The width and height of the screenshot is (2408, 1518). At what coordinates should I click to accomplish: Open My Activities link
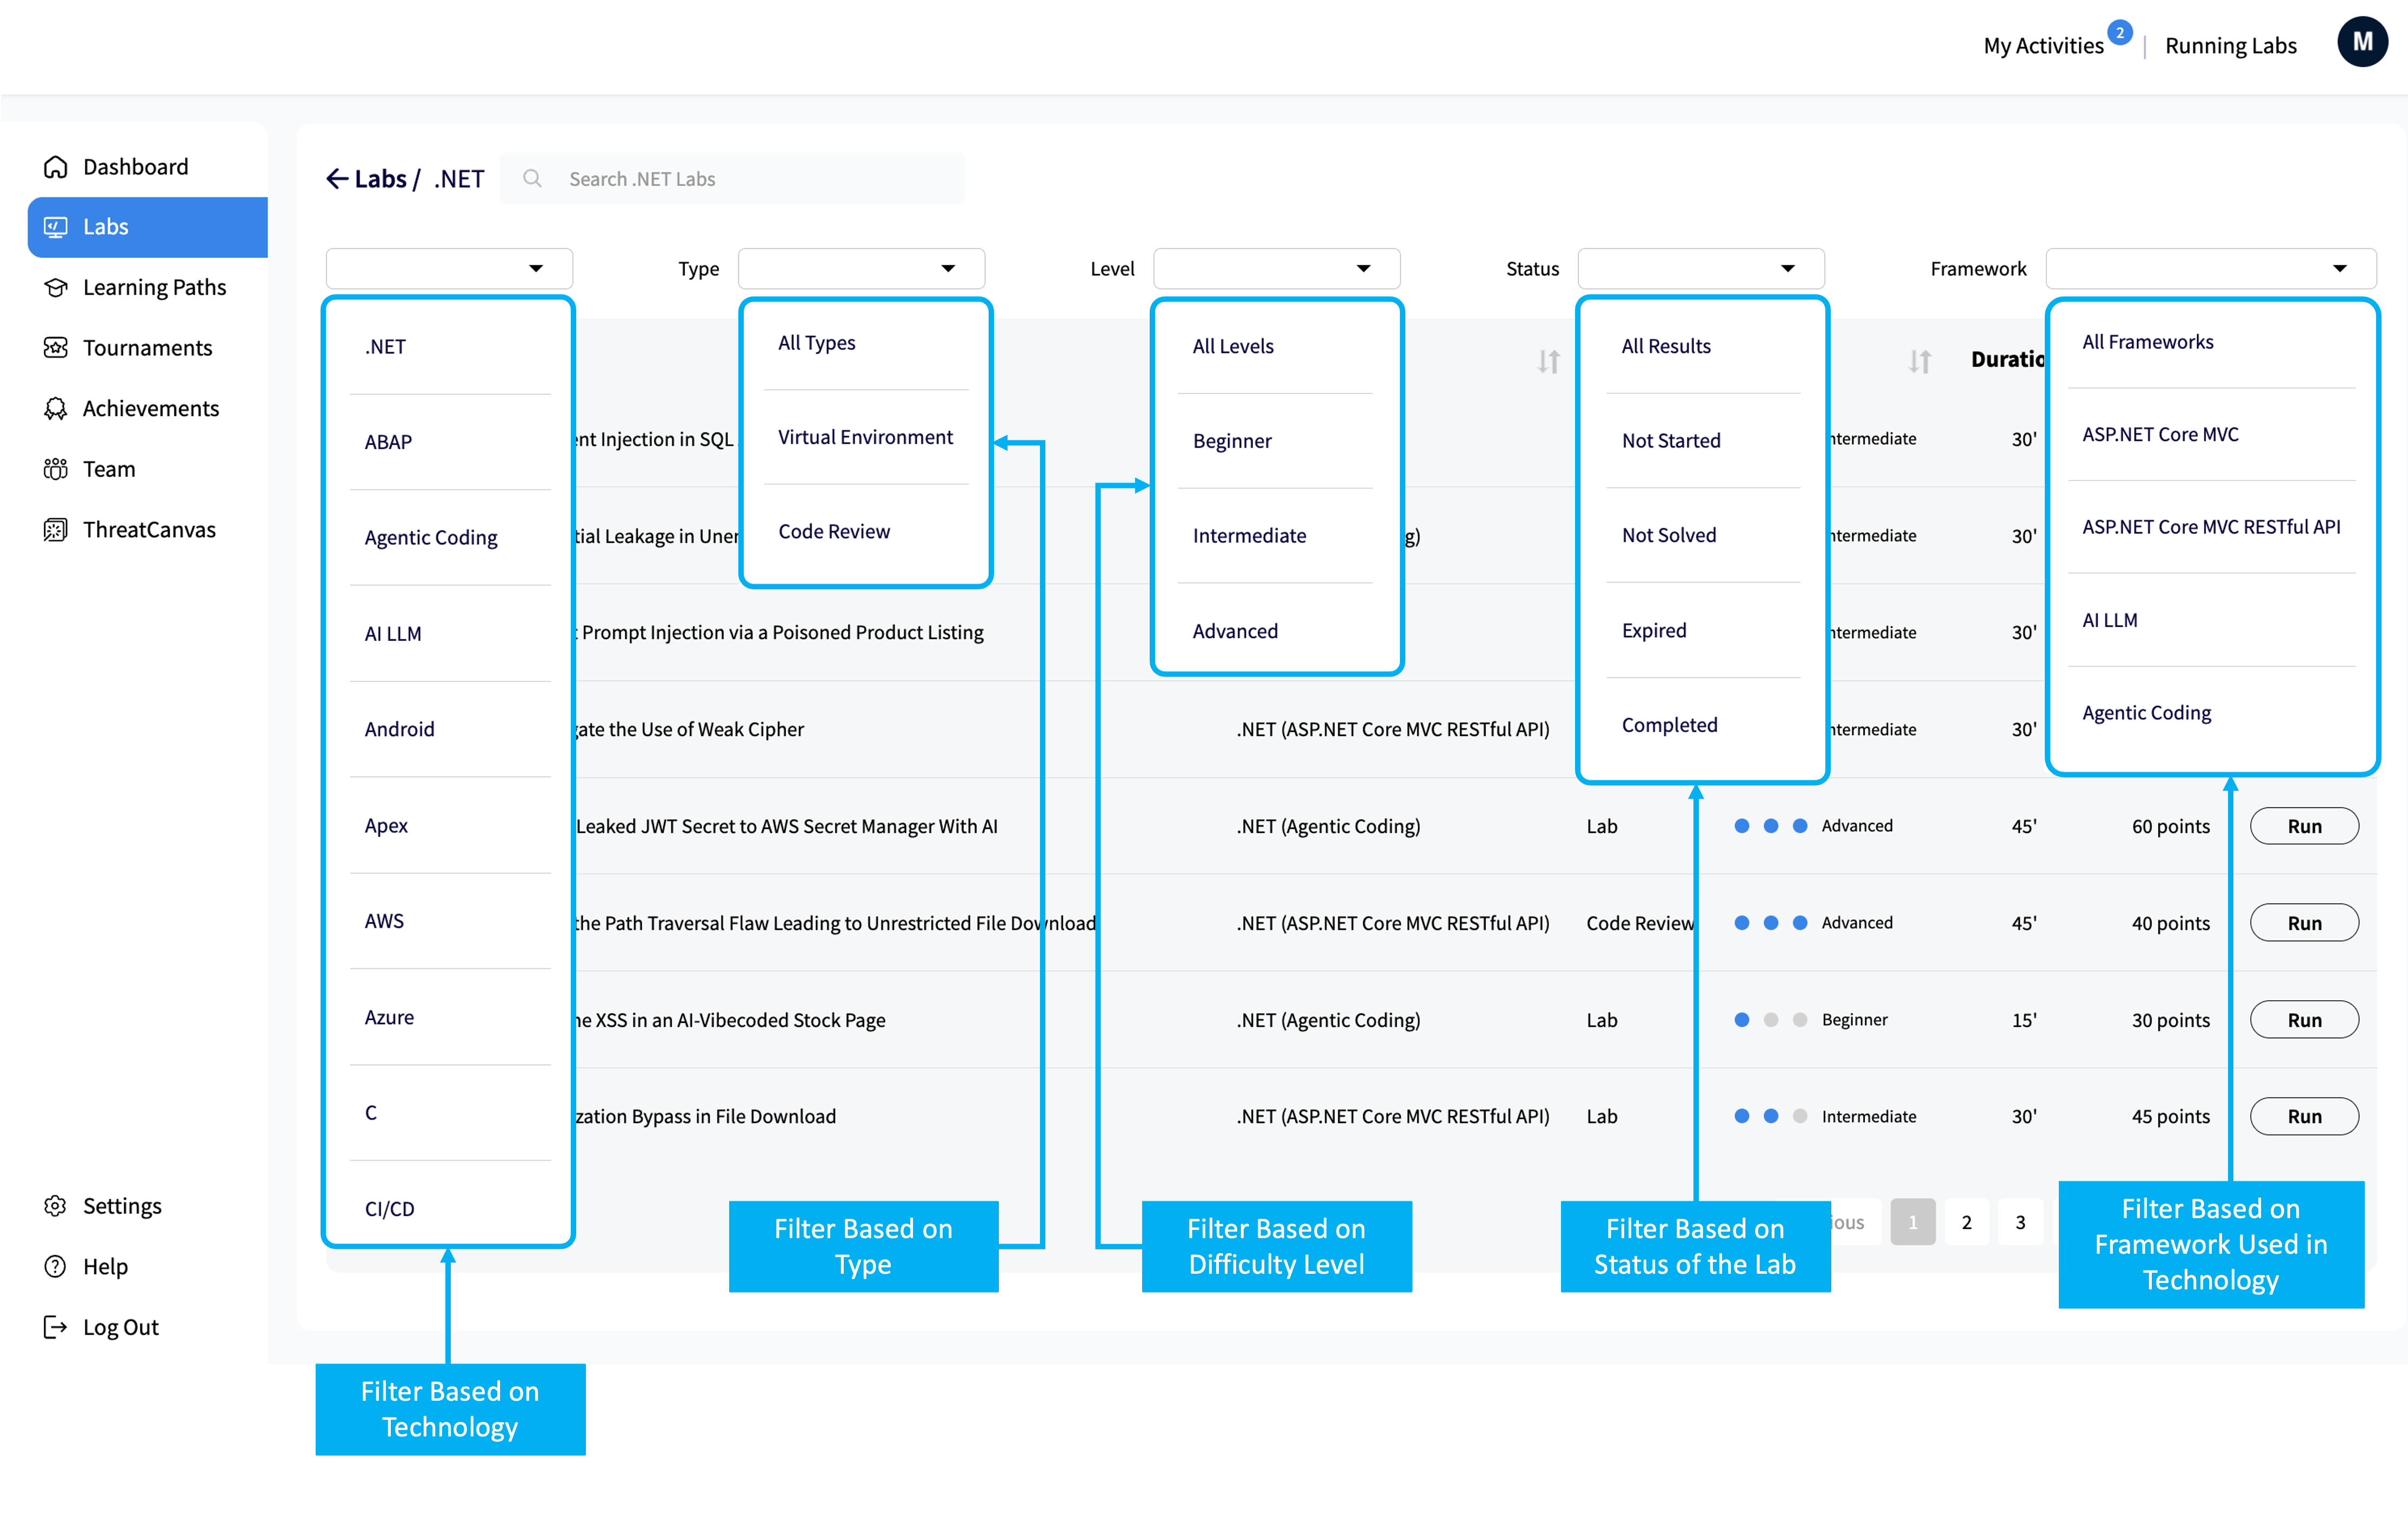pos(2043,46)
